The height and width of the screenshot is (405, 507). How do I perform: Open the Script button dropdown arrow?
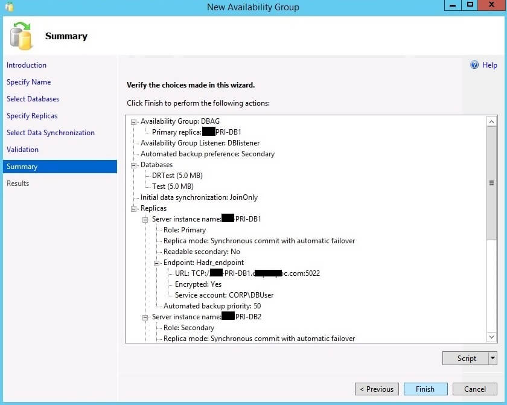[x=493, y=358]
